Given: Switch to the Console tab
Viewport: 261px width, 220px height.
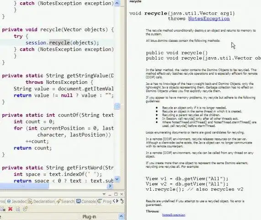Looking at the screenshot, I should pos(86,202).
